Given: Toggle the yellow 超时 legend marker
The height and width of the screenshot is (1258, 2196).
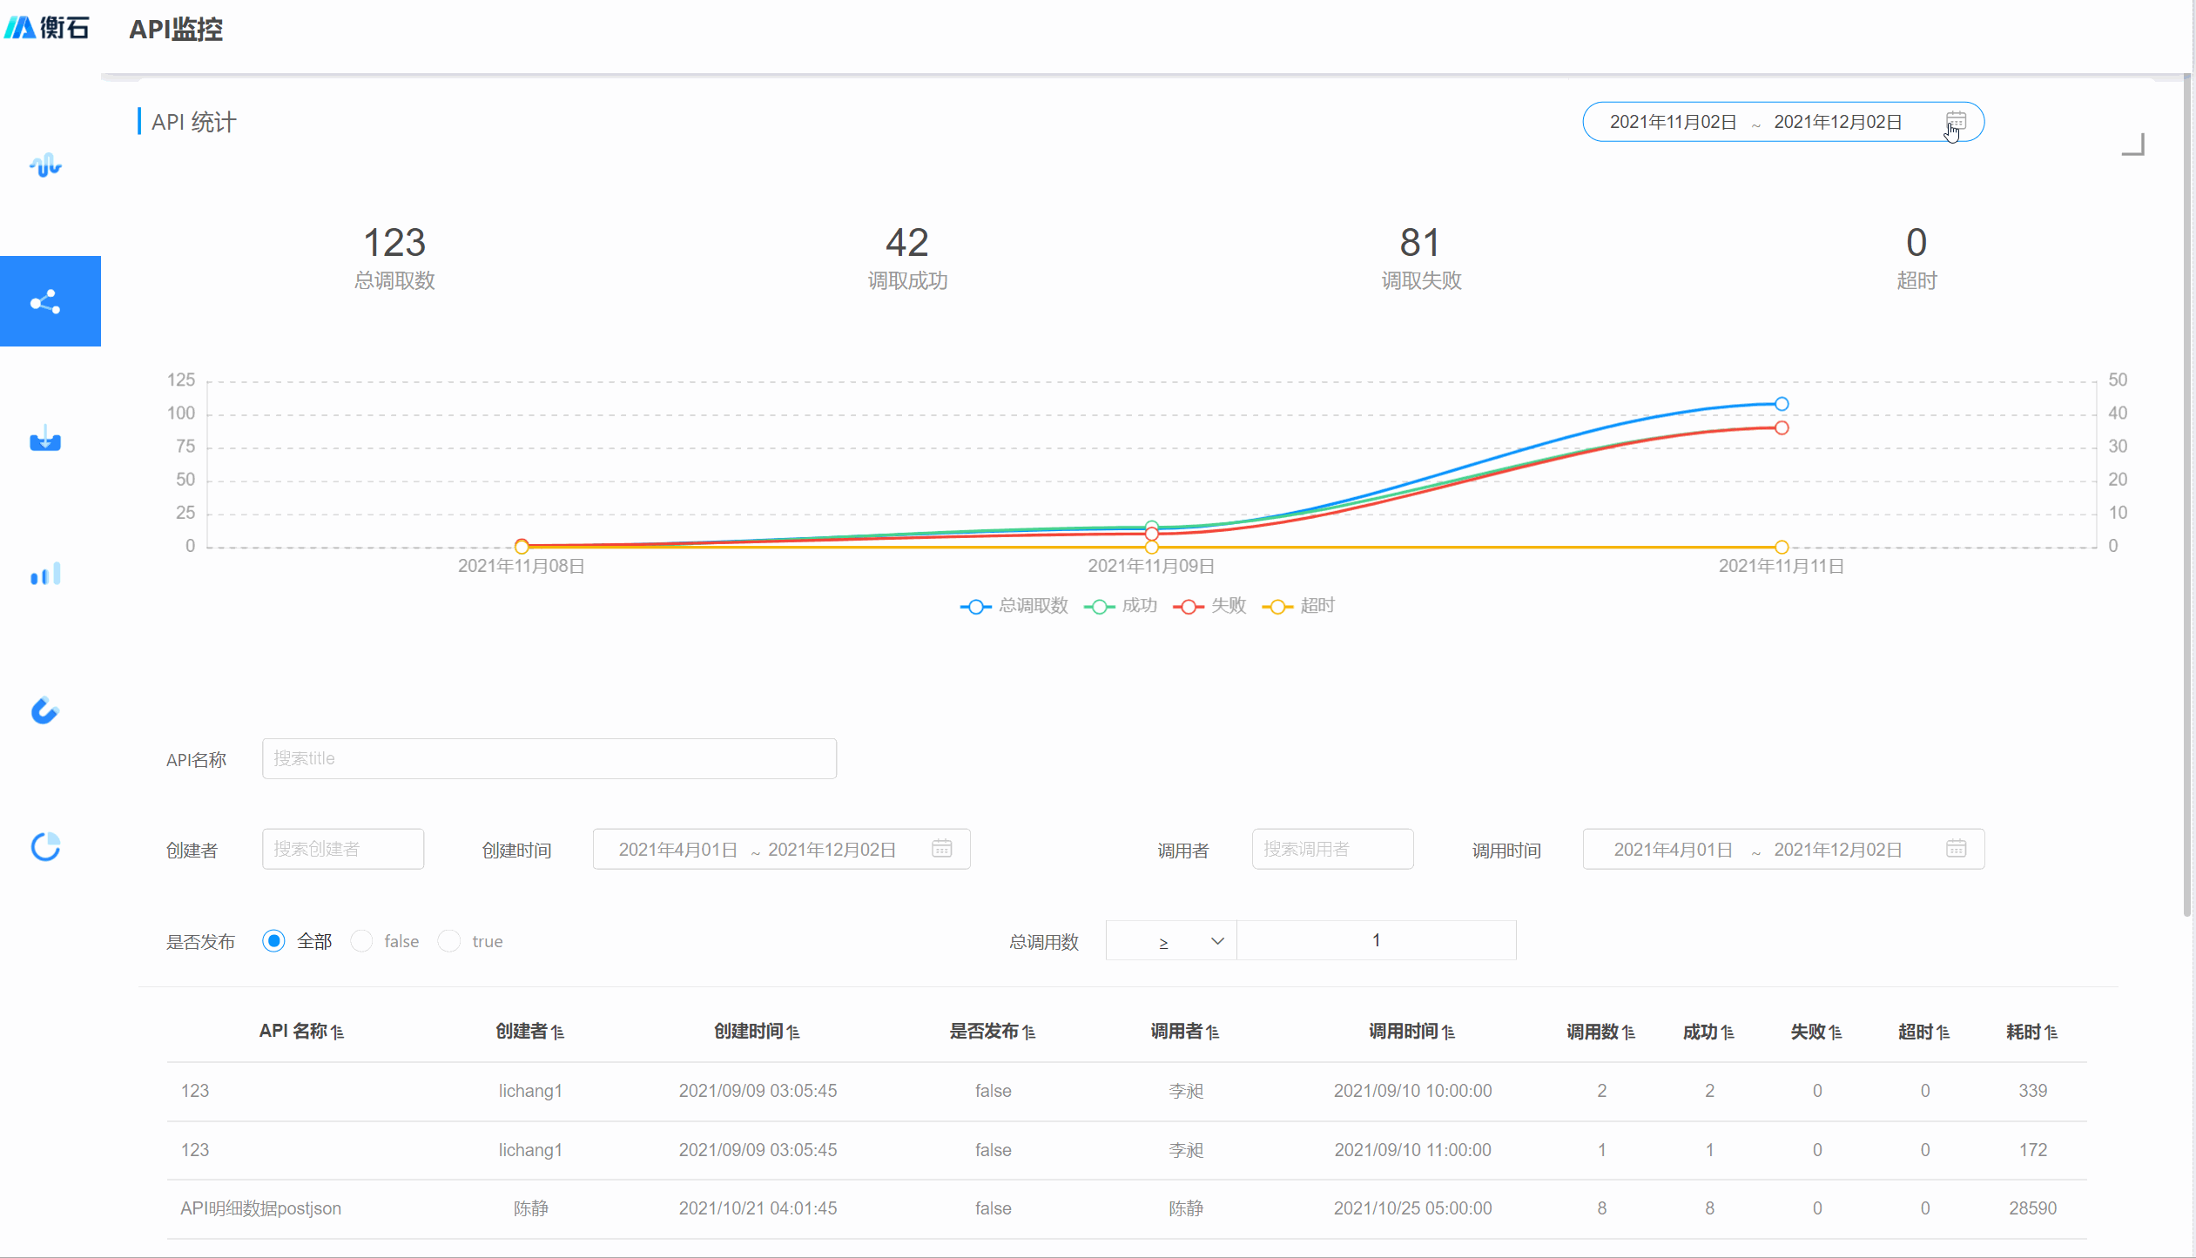Looking at the screenshot, I should click(1277, 607).
